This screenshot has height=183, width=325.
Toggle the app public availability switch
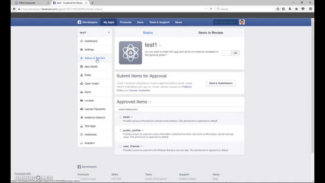[x=231, y=53]
